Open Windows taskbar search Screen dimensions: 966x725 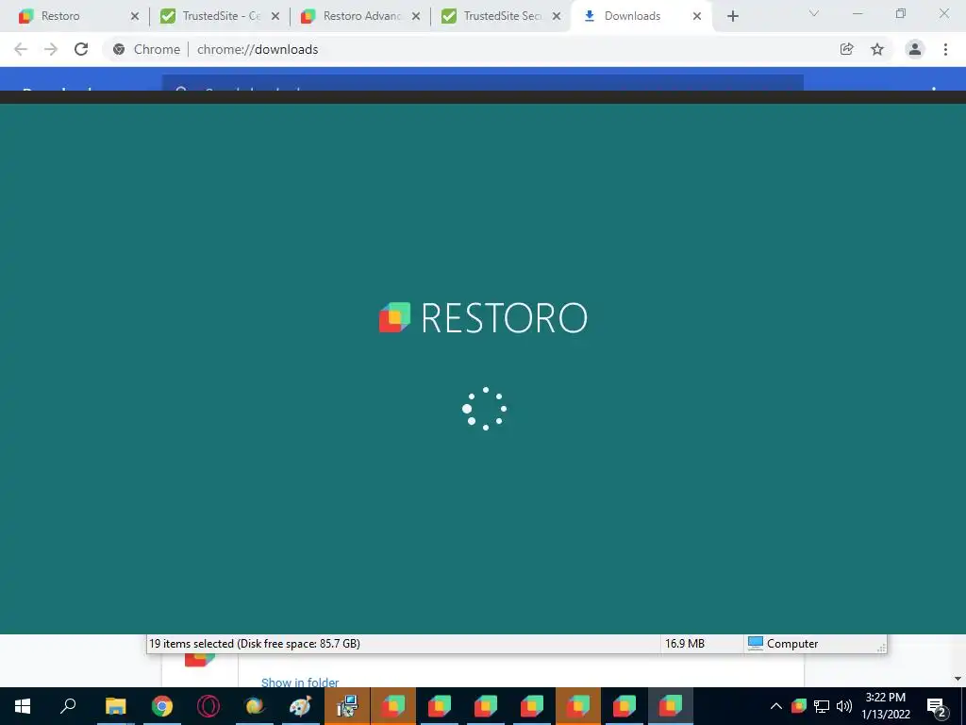click(68, 706)
